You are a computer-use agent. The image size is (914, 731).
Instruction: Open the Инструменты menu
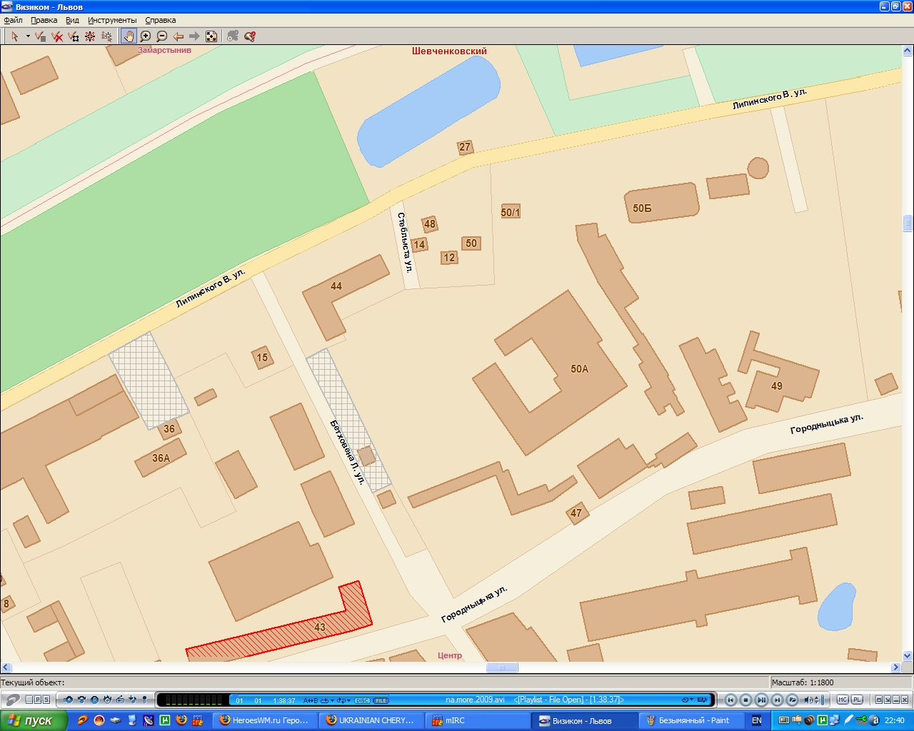(x=112, y=20)
